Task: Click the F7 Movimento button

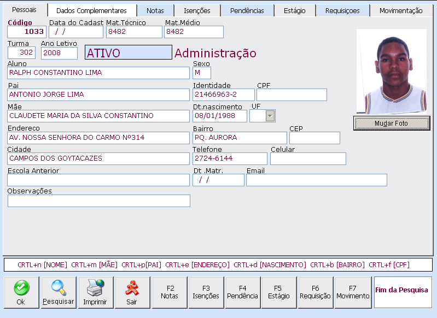Action: click(353, 292)
